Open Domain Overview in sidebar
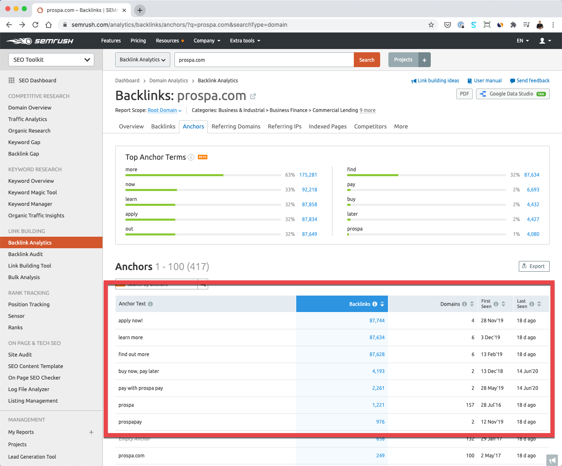Image resolution: width=562 pixels, height=466 pixels. (30, 108)
